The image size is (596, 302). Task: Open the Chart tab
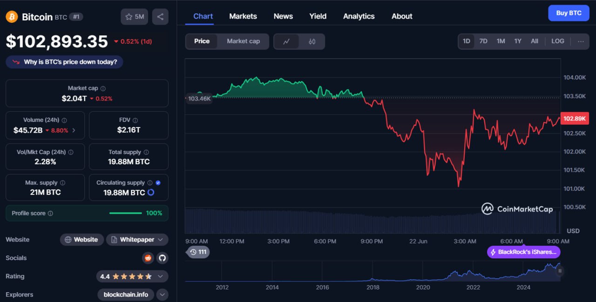[x=203, y=16]
